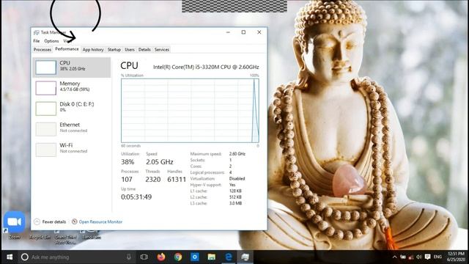Switch to the App history tab
The height and width of the screenshot is (264, 469).
pyautogui.click(x=93, y=50)
